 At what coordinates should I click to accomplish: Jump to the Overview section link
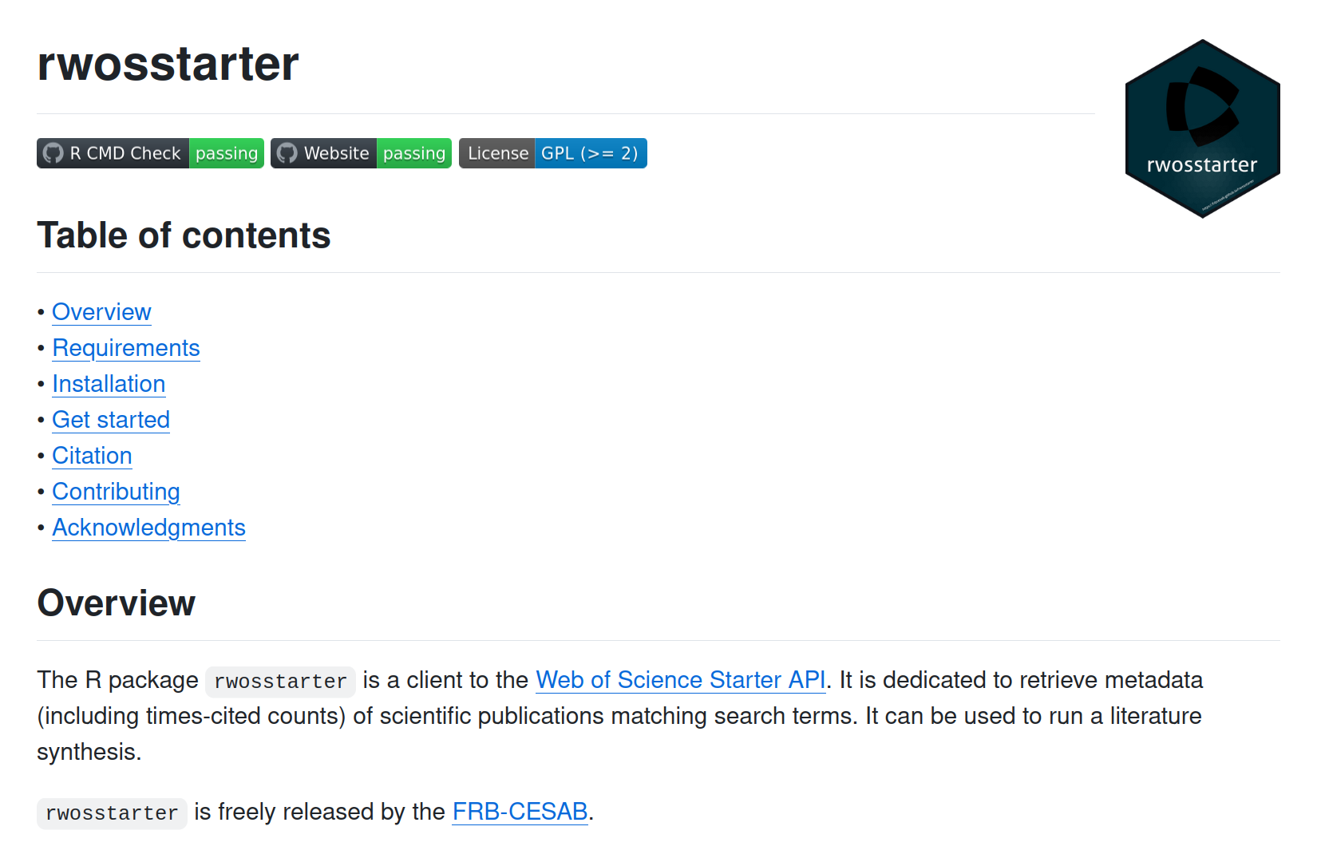101,312
